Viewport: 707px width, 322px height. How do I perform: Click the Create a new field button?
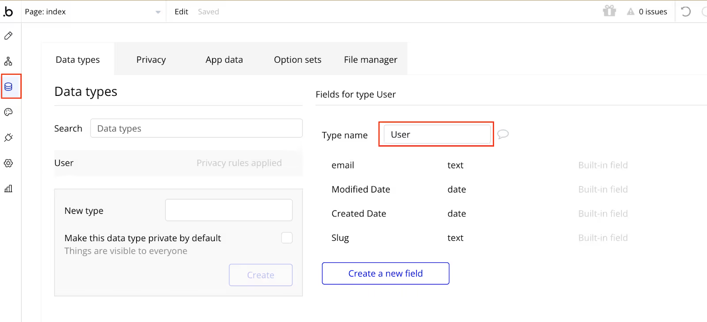[385, 273]
